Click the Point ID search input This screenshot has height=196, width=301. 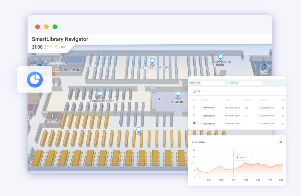(x=250, y=83)
